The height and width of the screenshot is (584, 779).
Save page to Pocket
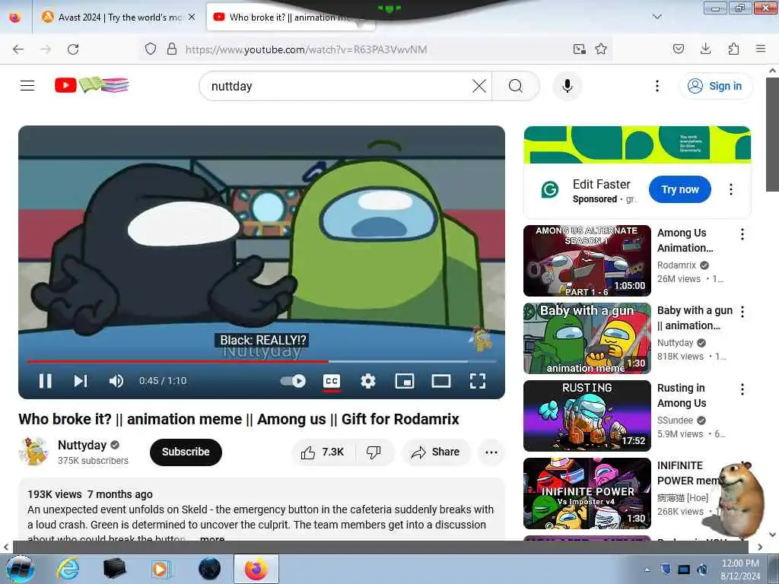click(x=678, y=49)
